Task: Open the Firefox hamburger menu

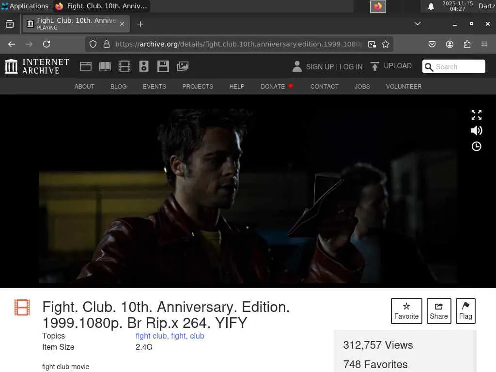Action: click(x=484, y=44)
